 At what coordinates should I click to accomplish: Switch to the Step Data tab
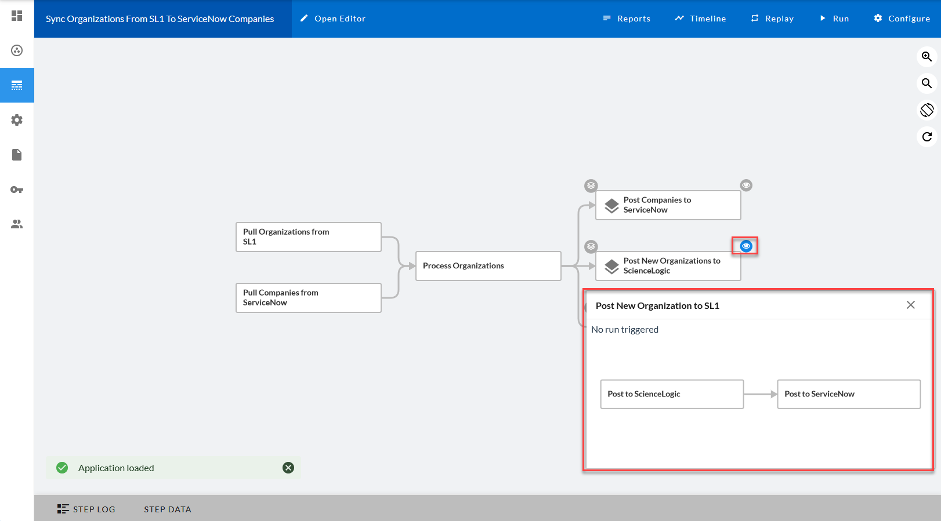pyautogui.click(x=167, y=509)
